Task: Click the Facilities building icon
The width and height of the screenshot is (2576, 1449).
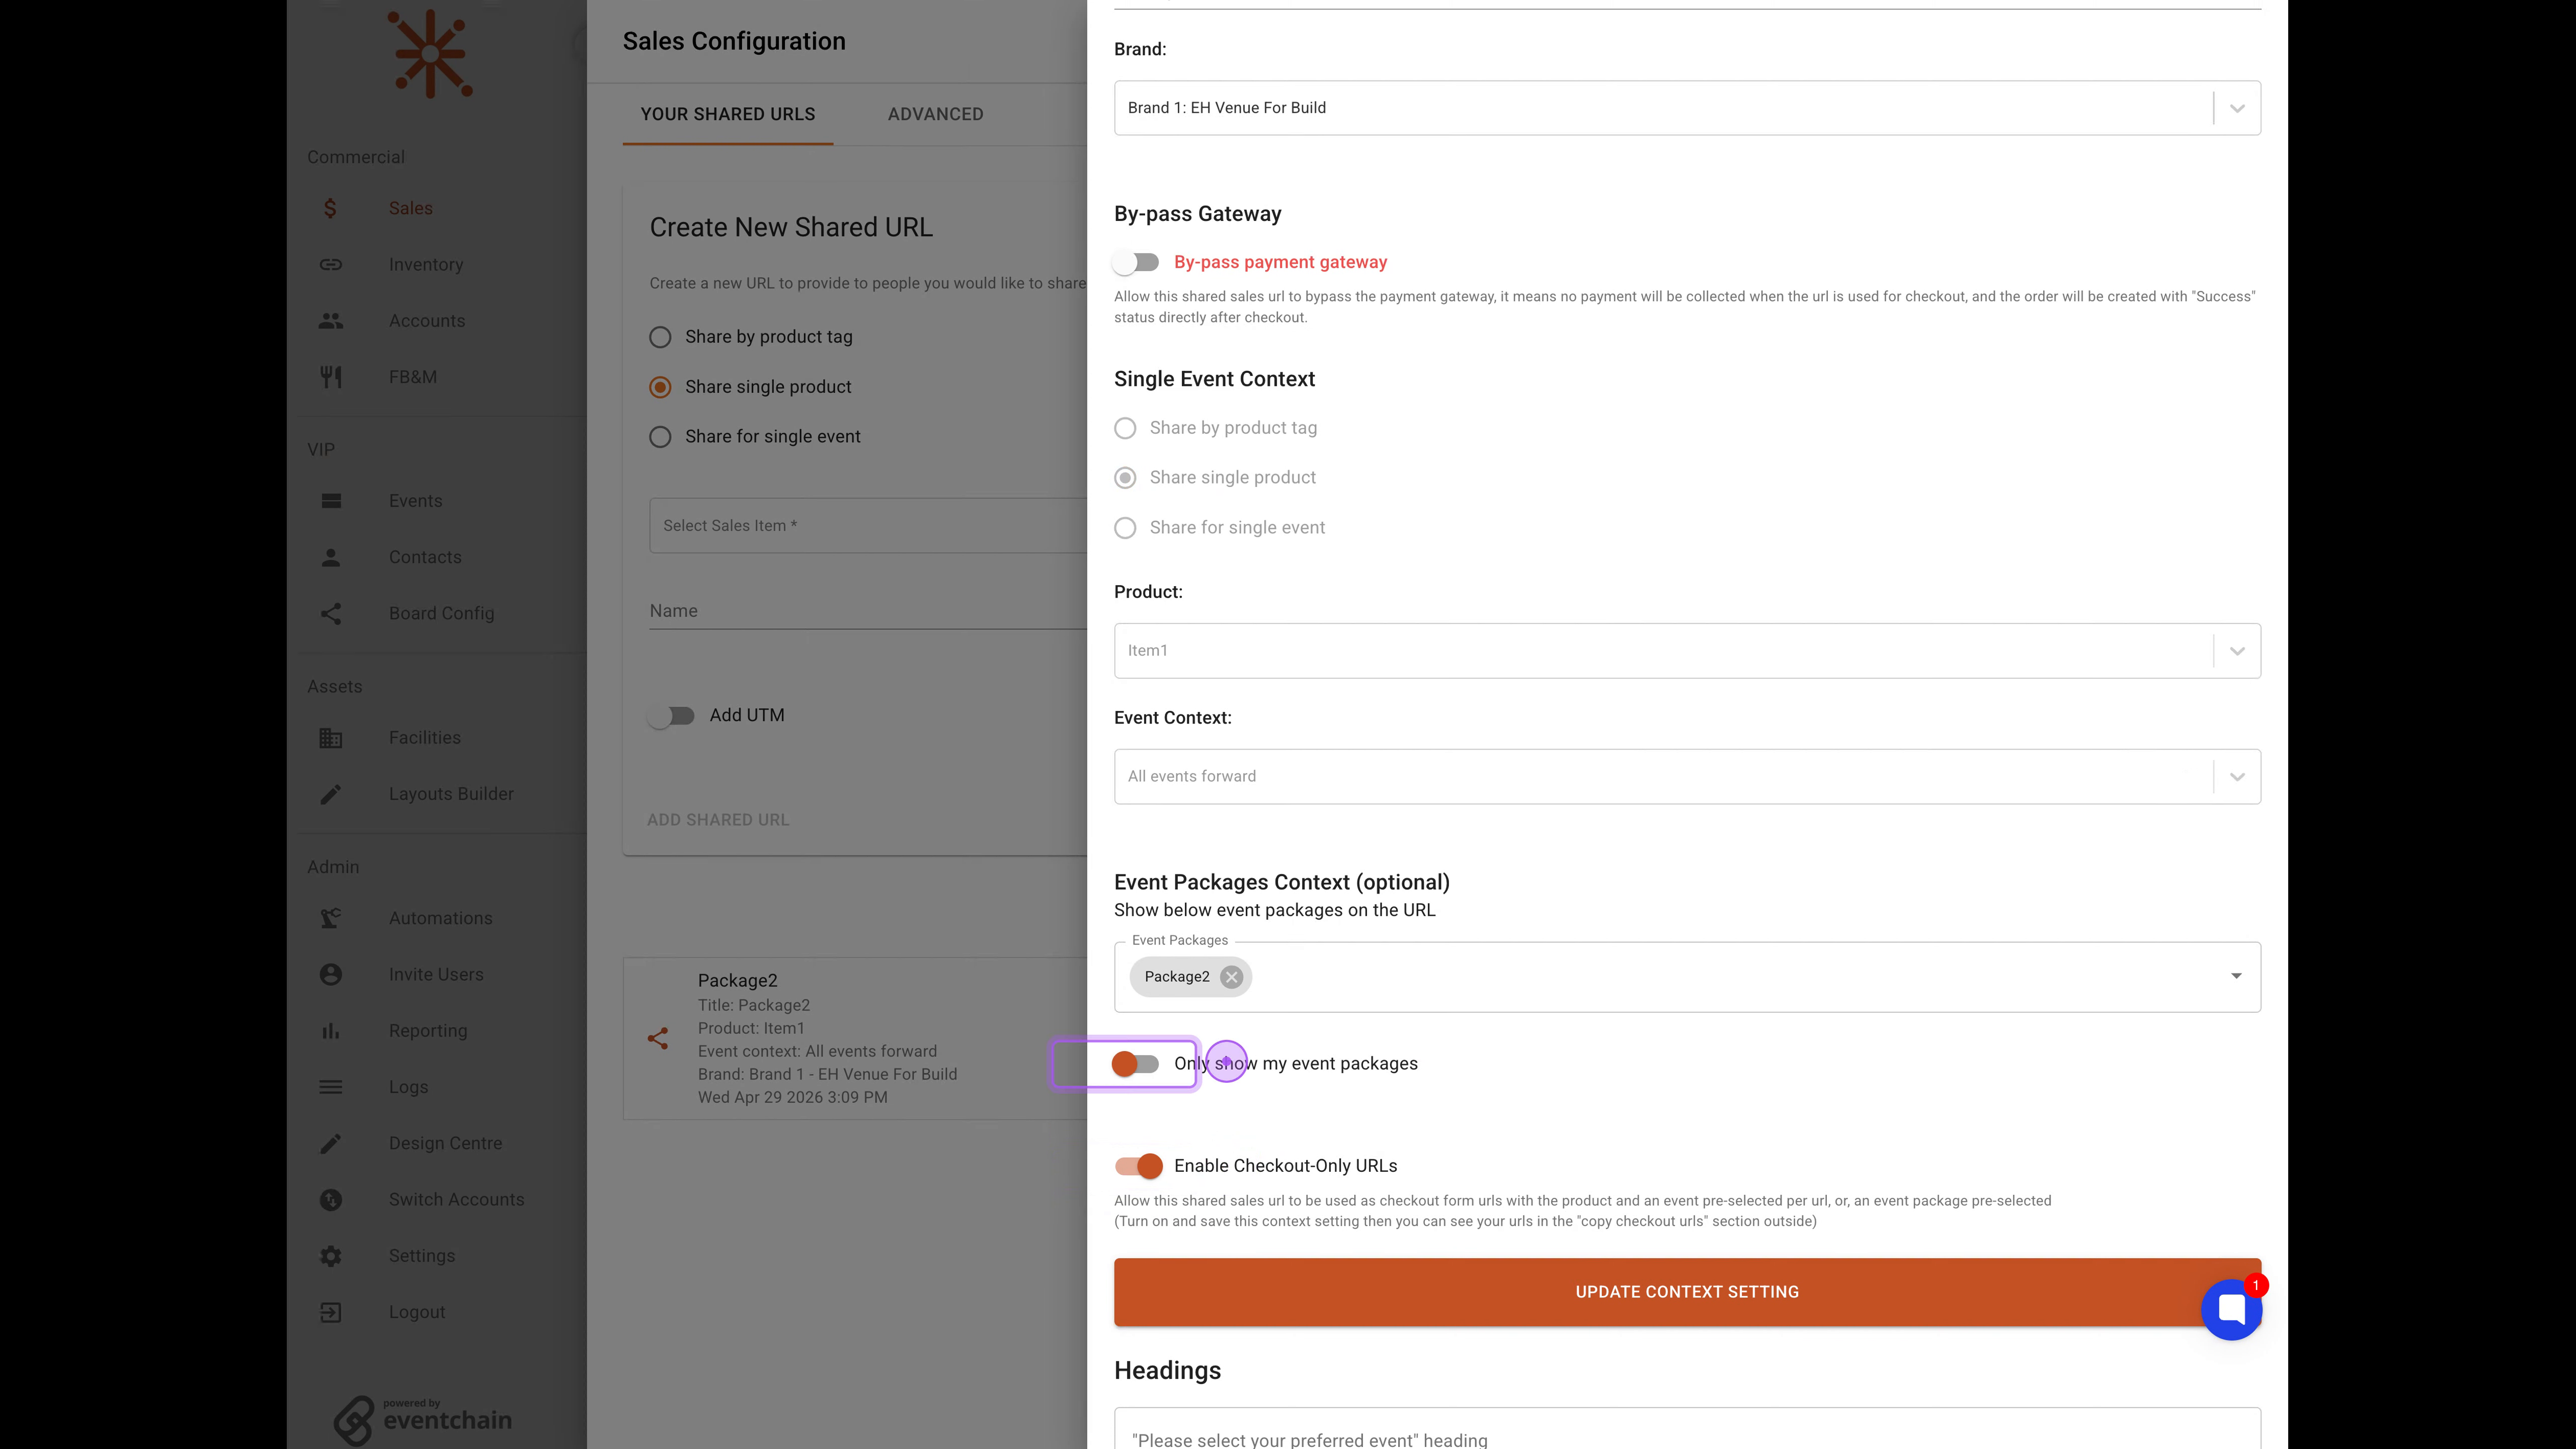Action: click(330, 738)
